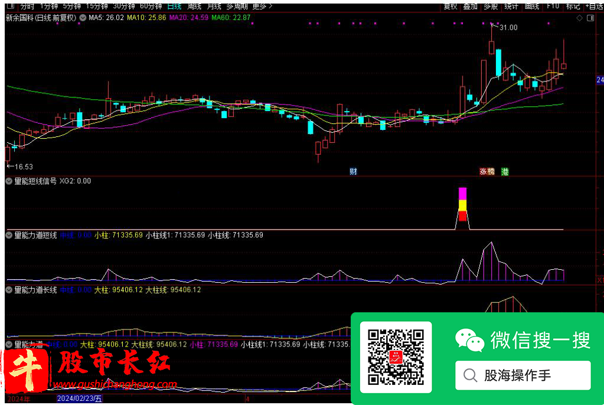Select the 1分钟 period tab
The width and height of the screenshot is (604, 405).
pyautogui.click(x=49, y=6)
